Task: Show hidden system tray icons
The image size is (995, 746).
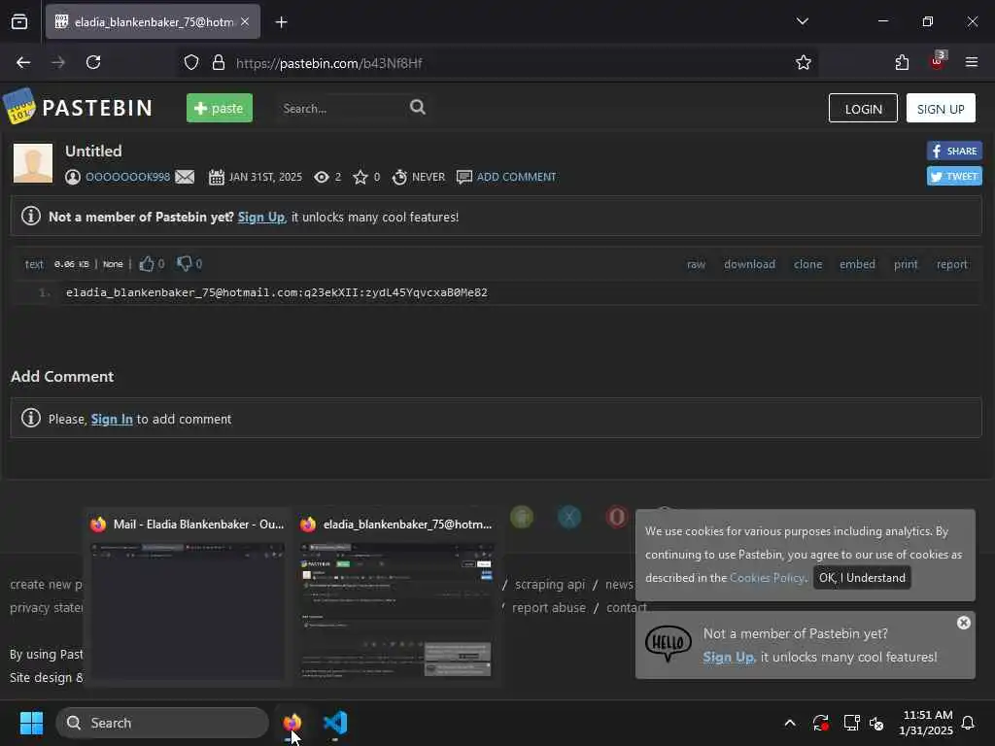Action: [790, 723]
